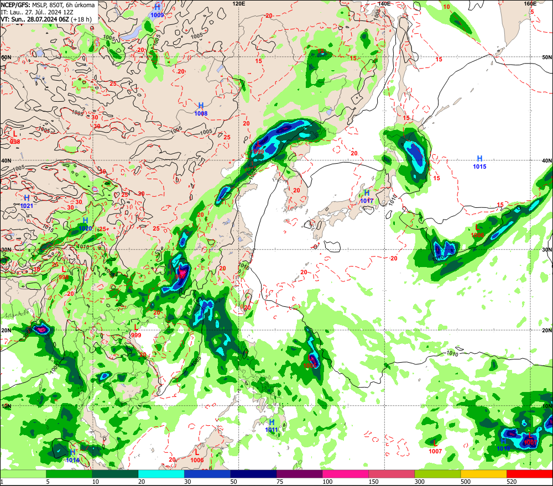Click the legend value 75
This screenshot has height=486, width=553.
[x=280, y=482]
